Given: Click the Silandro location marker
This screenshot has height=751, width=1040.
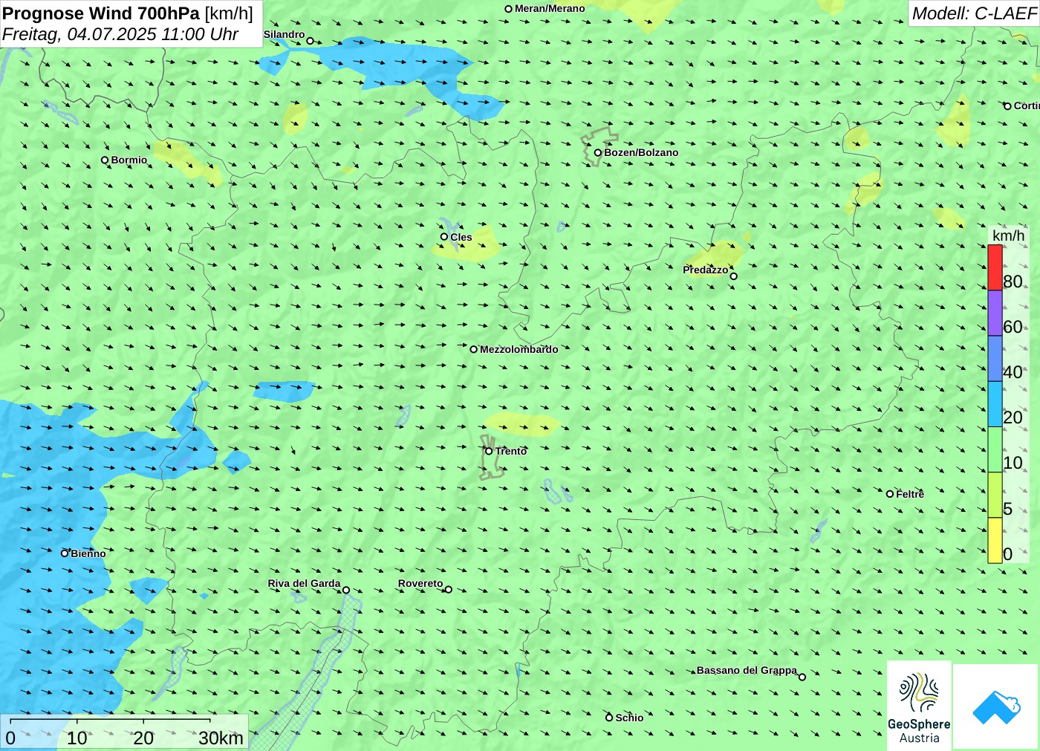Looking at the screenshot, I should pos(311,41).
